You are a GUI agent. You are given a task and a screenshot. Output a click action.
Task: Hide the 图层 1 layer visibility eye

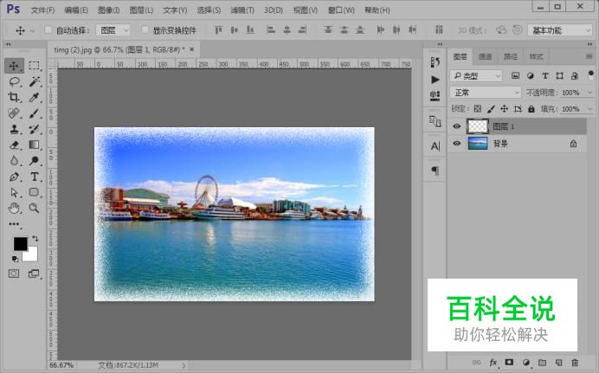(457, 126)
